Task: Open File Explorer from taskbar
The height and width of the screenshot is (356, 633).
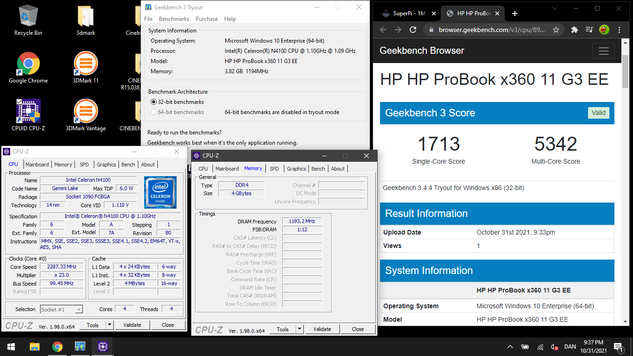Action: point(35,347)
